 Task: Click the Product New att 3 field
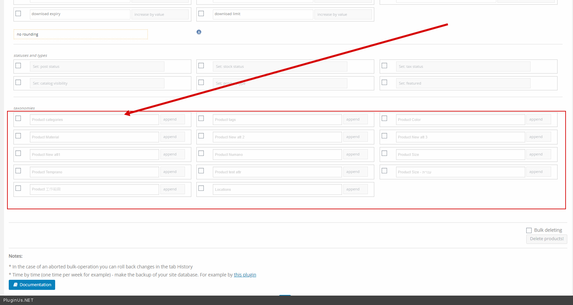[460, 137]
